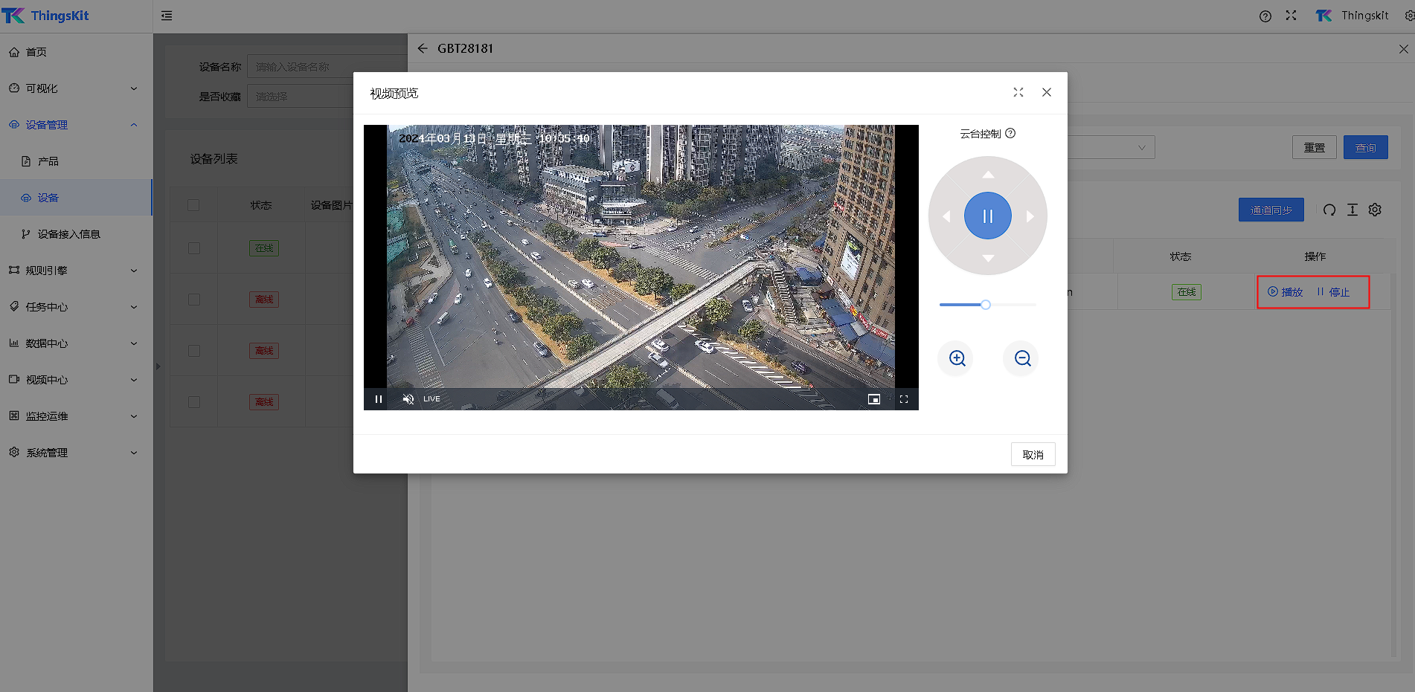Enter fullscreen on the video player
1415x692 pixels.
coord(904,399)
